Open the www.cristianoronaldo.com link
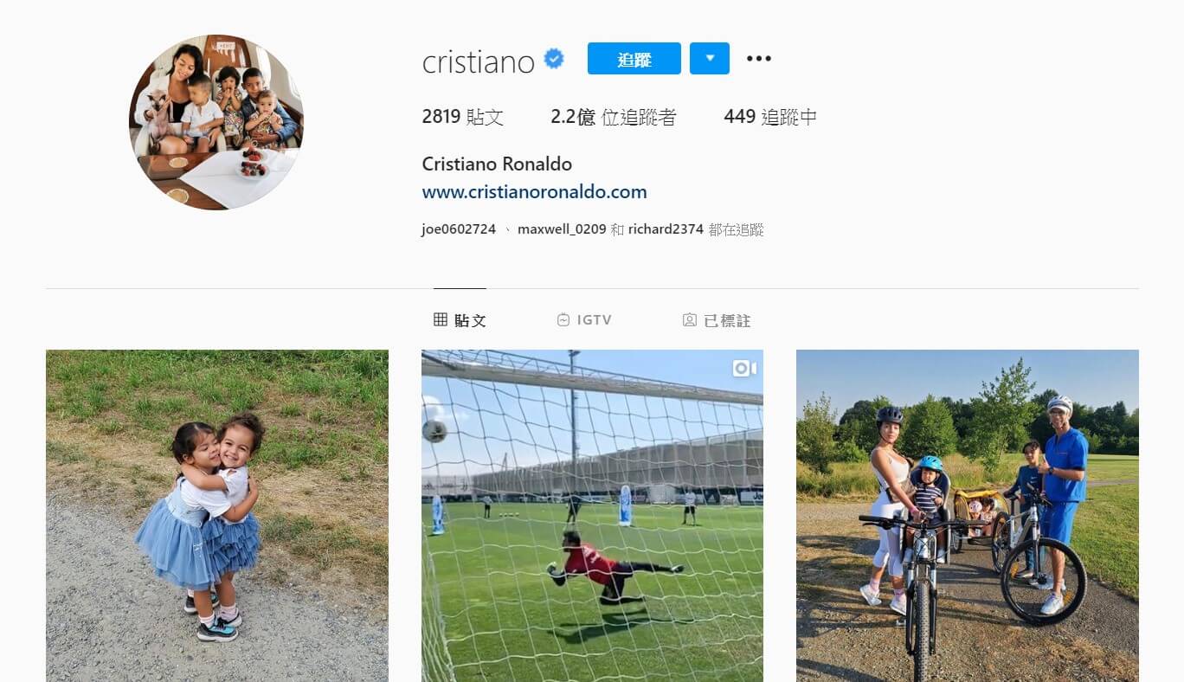 [x=535, y=192]
